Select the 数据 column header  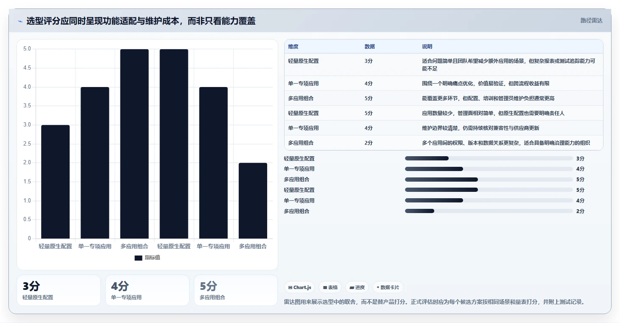[x=369, y=47]
